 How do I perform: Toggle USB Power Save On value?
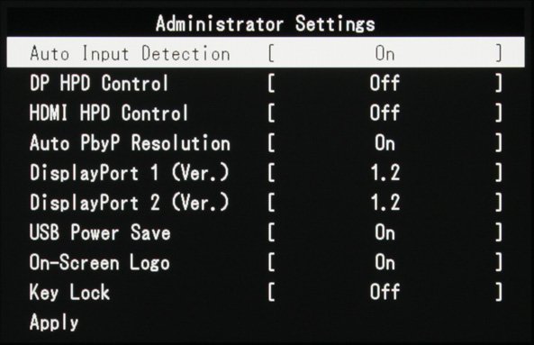click(x=385, y=232)
